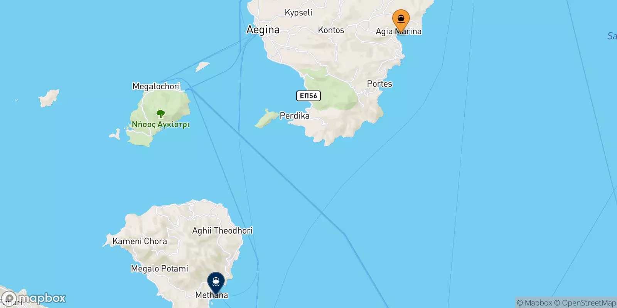This screenshot has width=617, height=308.
Task: Click the Νήσος Αγκίστρι park label
Action: (x=161, y=124)
